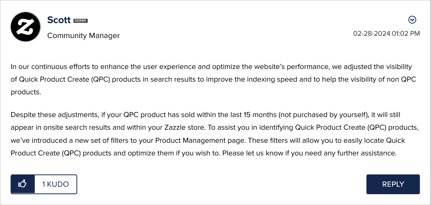Click the REPLY button
431x205 pixels.
coord(393,184)
